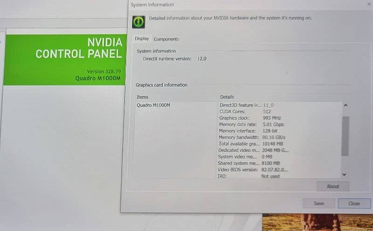Click the scroll up arrow in Details
Screen dimensions: 373x231
pos(345,106)
